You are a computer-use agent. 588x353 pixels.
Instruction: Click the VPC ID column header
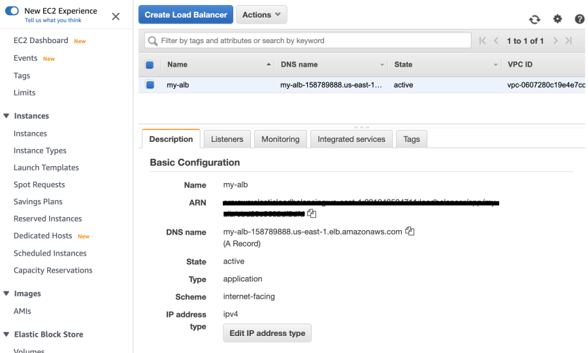[520, 65]
